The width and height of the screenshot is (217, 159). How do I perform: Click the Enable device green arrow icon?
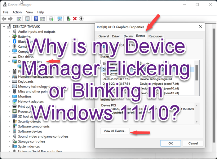point(69,19)
